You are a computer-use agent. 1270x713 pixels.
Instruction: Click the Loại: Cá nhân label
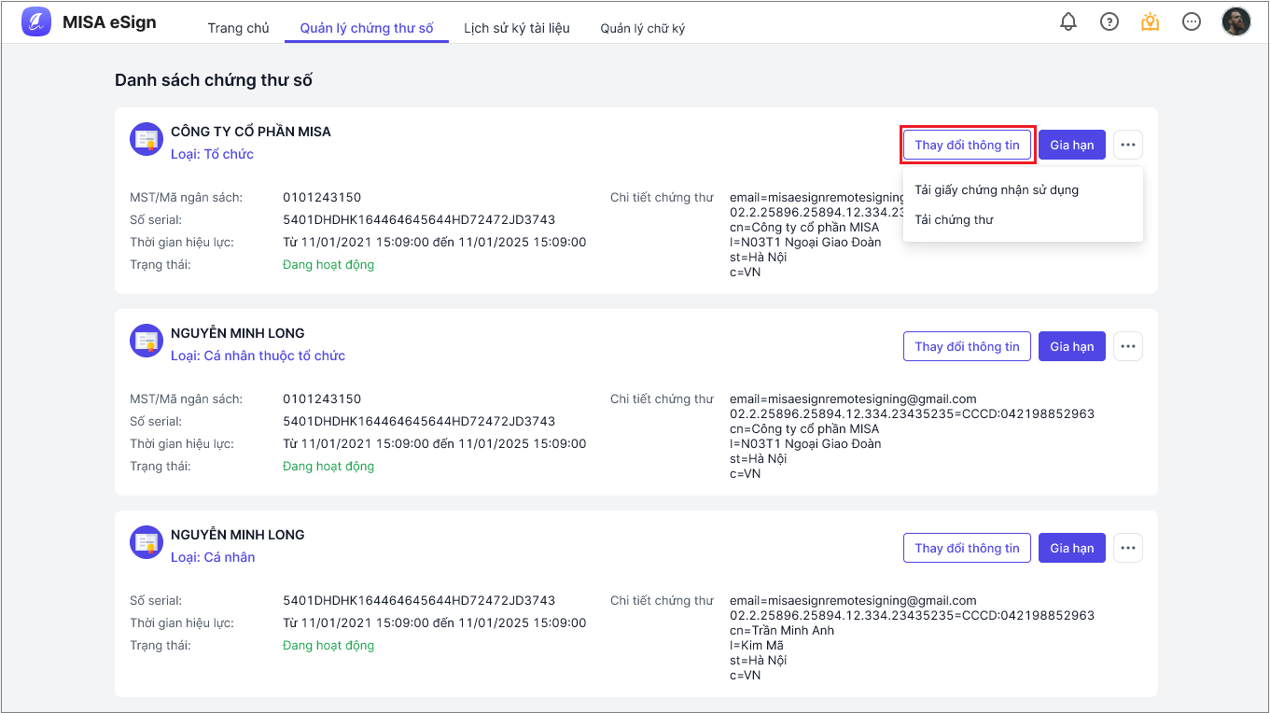point(213,557)
